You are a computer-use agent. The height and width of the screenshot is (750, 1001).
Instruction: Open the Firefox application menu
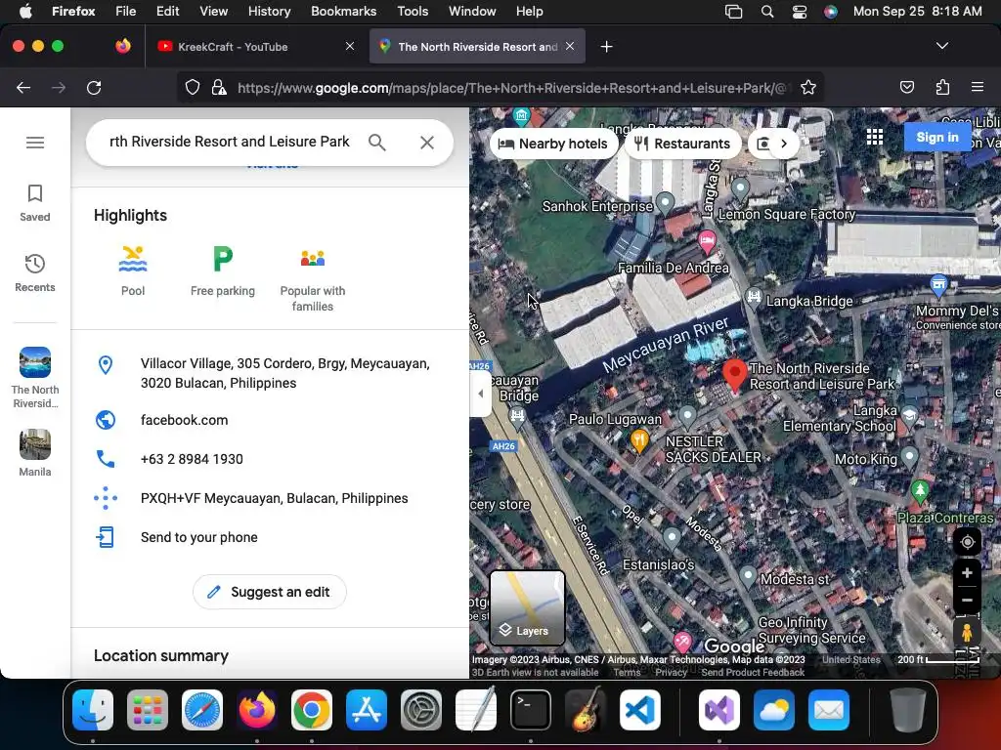[978, 87]
